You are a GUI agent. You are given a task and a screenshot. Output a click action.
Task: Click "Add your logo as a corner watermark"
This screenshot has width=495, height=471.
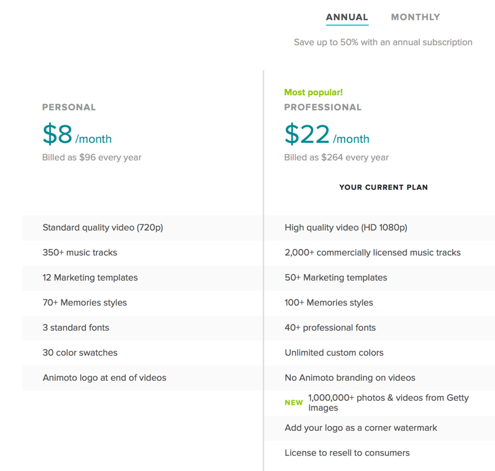click(x=361, y=428)
